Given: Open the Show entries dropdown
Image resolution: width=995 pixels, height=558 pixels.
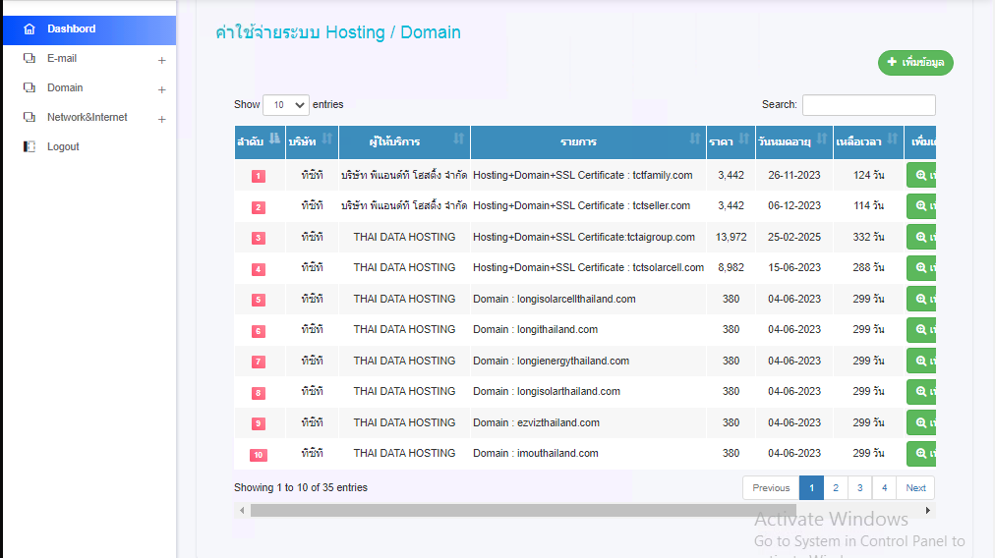Looking at the screenshot, I should point(286,105).
